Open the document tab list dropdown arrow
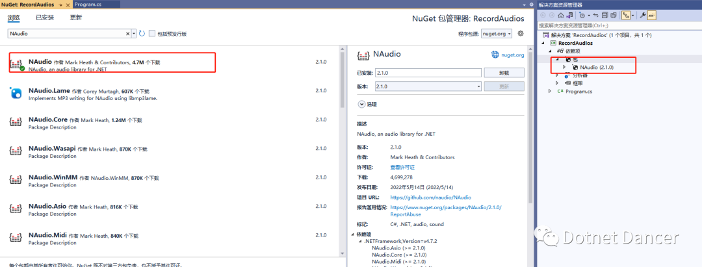Viewport: 702px width, 267px height. tap(525, 5)
